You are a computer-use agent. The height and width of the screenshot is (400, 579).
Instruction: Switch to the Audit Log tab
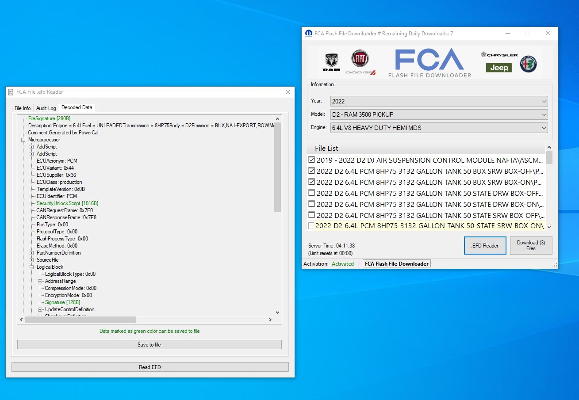[x=46, y=108]
